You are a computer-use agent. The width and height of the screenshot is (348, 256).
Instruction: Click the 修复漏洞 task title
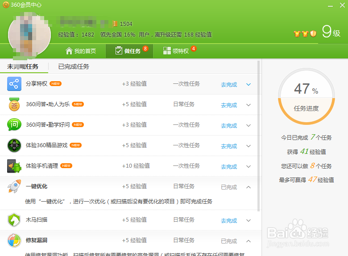point(37,240)
